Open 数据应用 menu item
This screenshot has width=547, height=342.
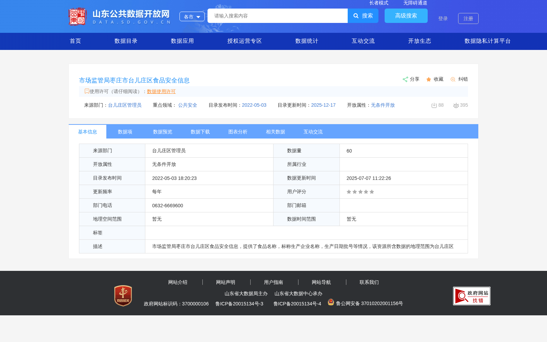click(183, 41)
